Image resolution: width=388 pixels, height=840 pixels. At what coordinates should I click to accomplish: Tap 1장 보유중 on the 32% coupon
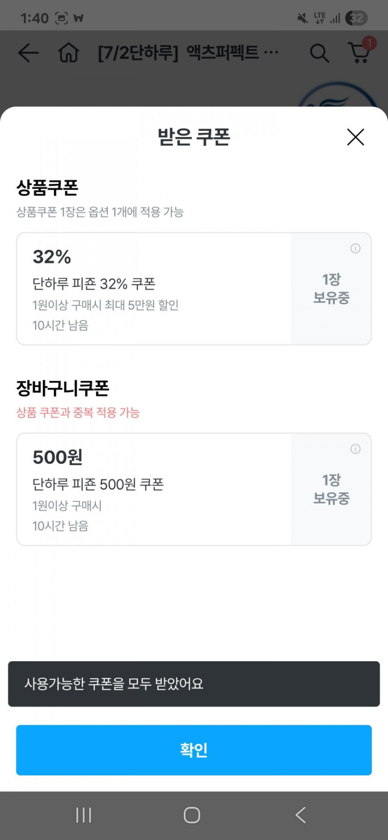coord(331,289)
